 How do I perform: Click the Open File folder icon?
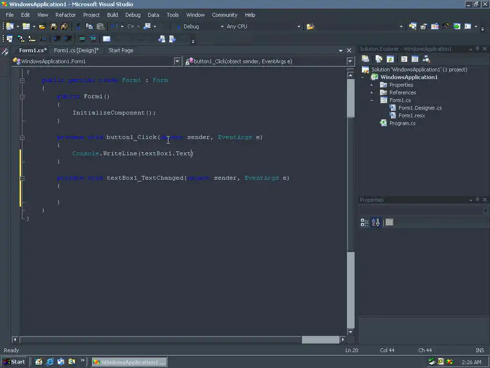coord(42,27)
